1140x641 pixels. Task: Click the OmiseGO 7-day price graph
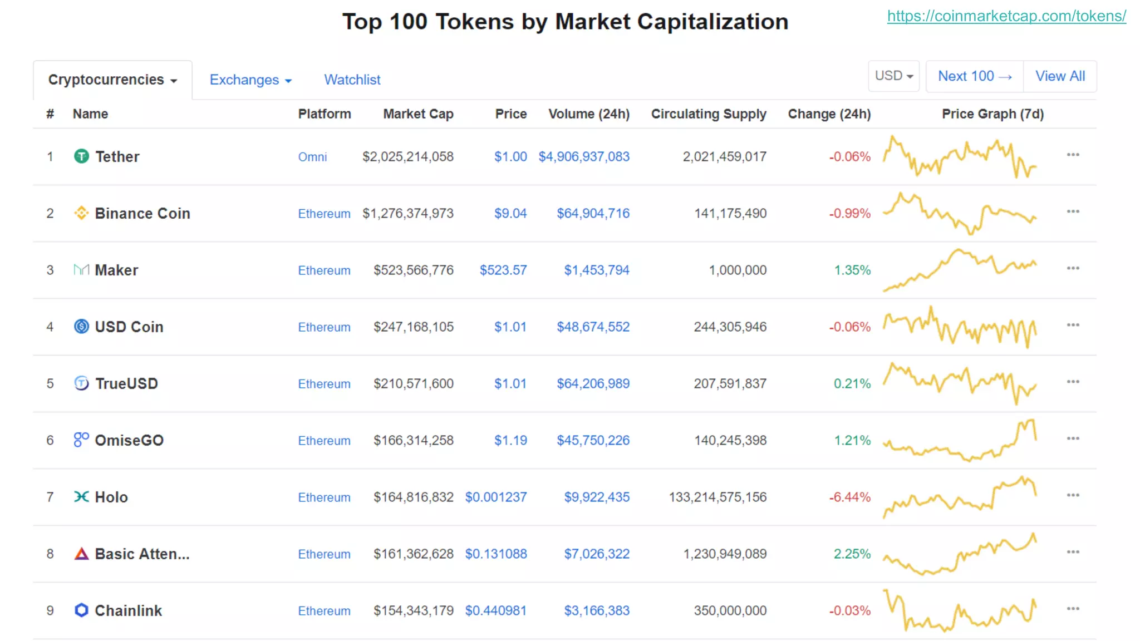point(960,441)
